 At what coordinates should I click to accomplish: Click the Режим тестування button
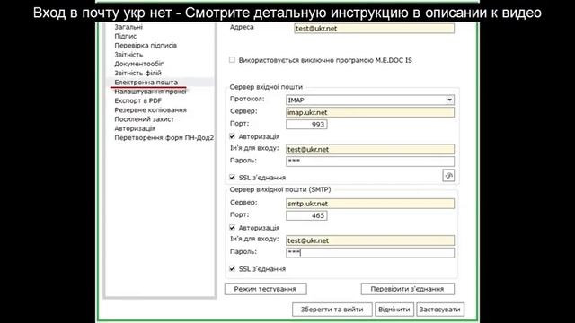[266, 289]
